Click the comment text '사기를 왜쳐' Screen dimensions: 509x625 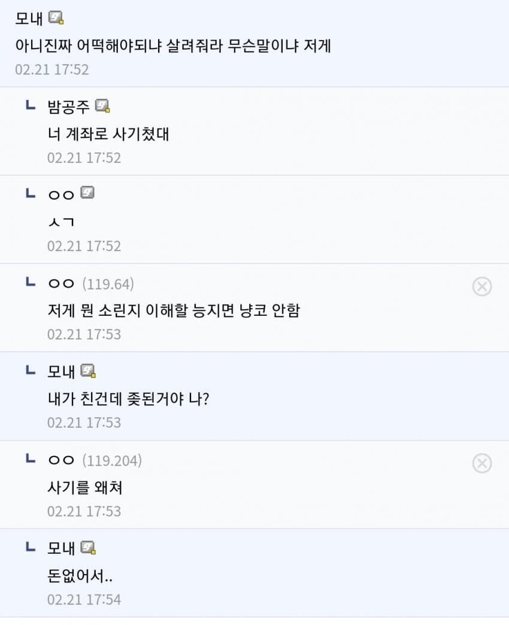pyautogui.click(x=84, y=488)
